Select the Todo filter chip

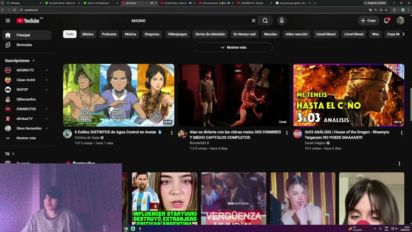tap(70, 34)
